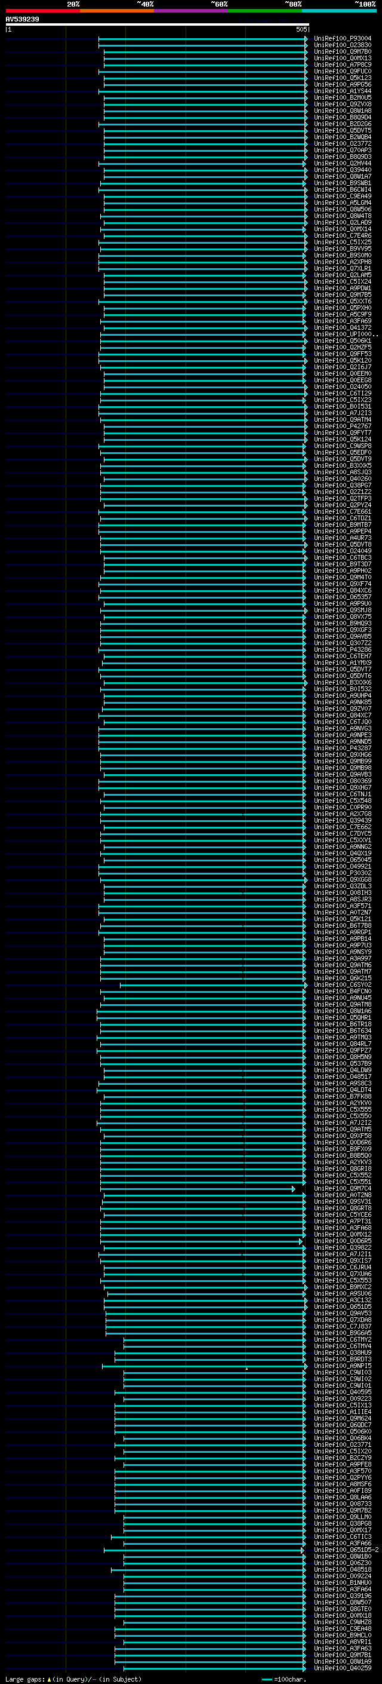Select the AV539239 query label
Screen dimensions: 382x1684
click(x=22, y=20)
